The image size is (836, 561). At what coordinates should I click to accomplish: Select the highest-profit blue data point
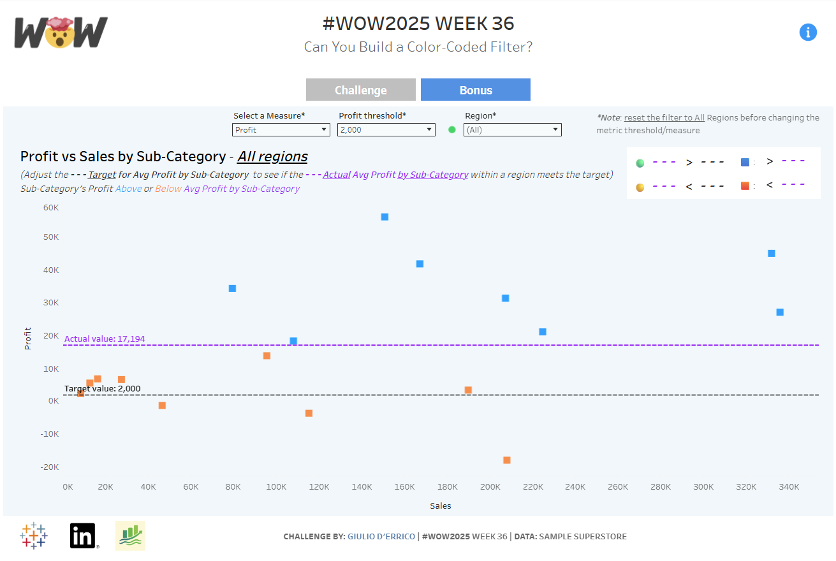(x=385, y=217)
